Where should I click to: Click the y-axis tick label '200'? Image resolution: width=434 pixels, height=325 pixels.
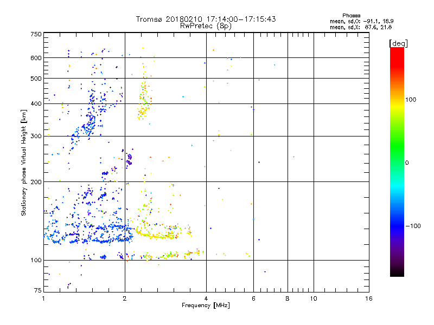[x=36, y=182]
